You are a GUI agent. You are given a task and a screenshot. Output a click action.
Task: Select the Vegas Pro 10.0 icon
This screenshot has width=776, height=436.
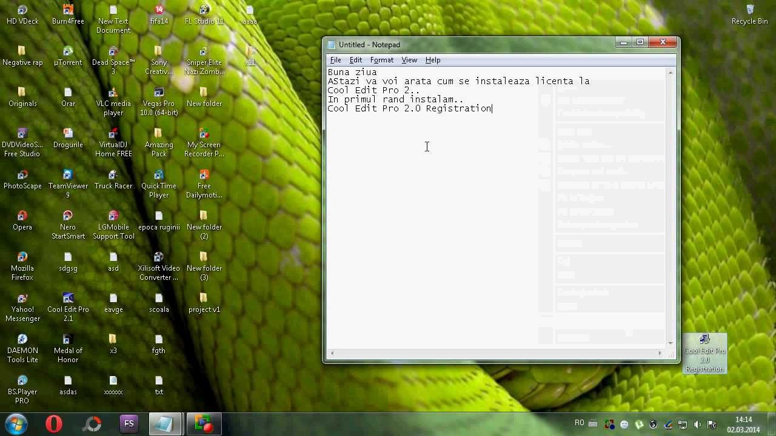click(159, 102)
